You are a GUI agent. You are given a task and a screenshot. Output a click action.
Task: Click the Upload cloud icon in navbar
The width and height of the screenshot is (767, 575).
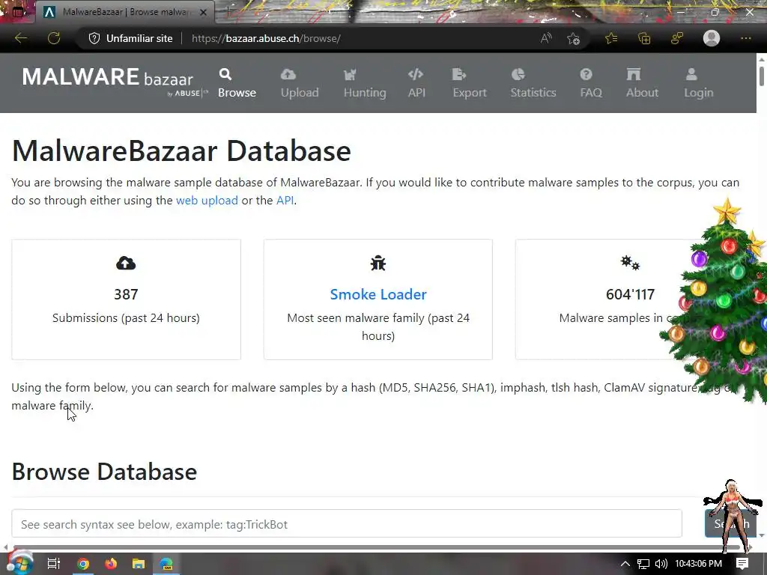(288, 74)
